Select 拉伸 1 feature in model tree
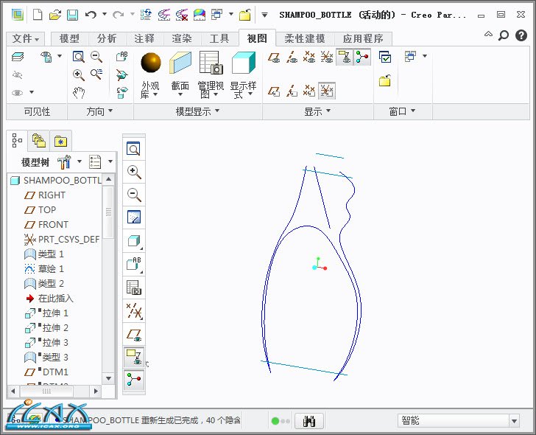Screen dimensions: 536x435 (54, 313)
